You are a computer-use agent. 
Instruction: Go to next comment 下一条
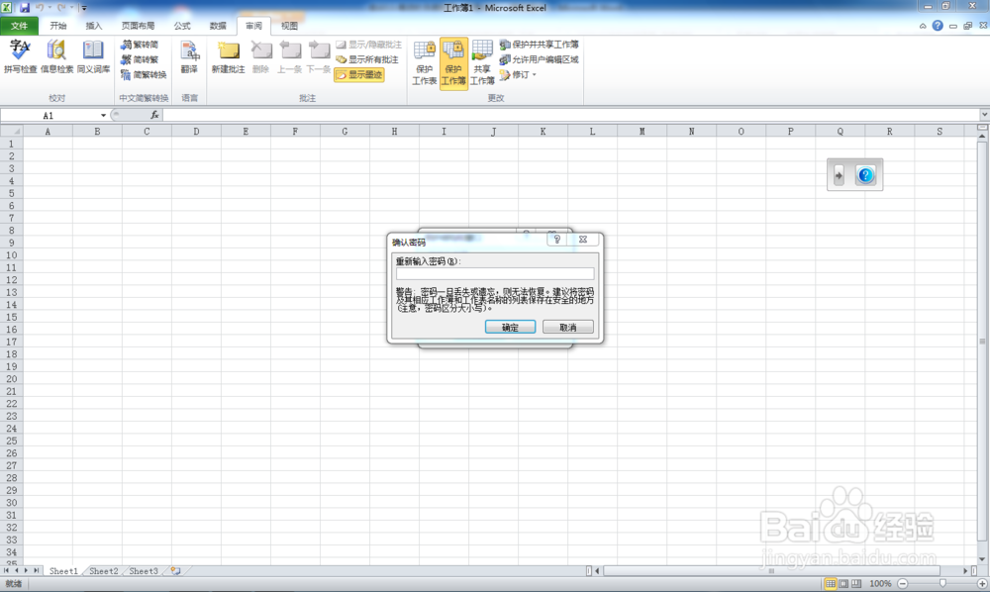point(319,56)
